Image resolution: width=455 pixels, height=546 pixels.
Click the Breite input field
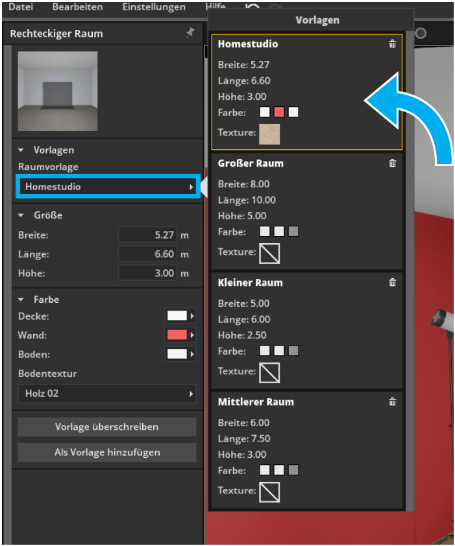click(x=147, y=235)
